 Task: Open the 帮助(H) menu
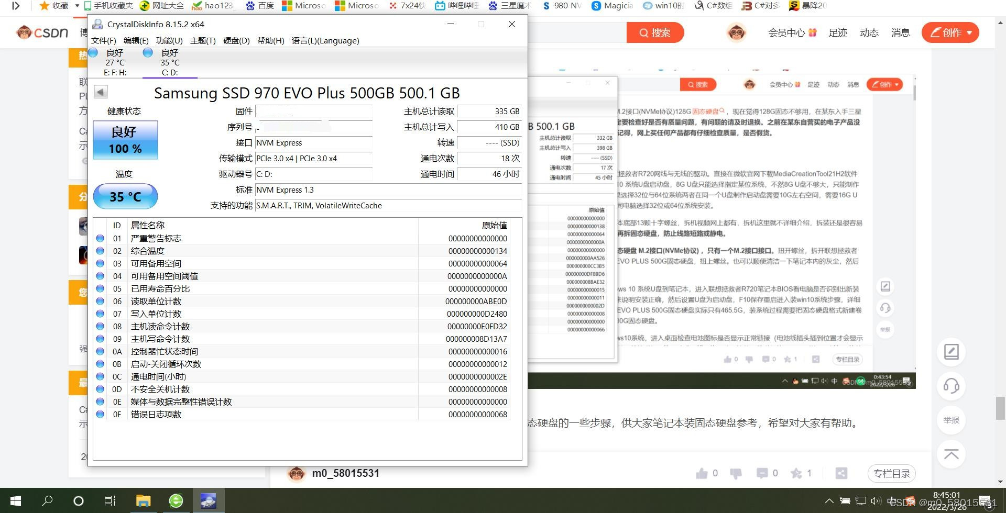(x=270, y=40)
